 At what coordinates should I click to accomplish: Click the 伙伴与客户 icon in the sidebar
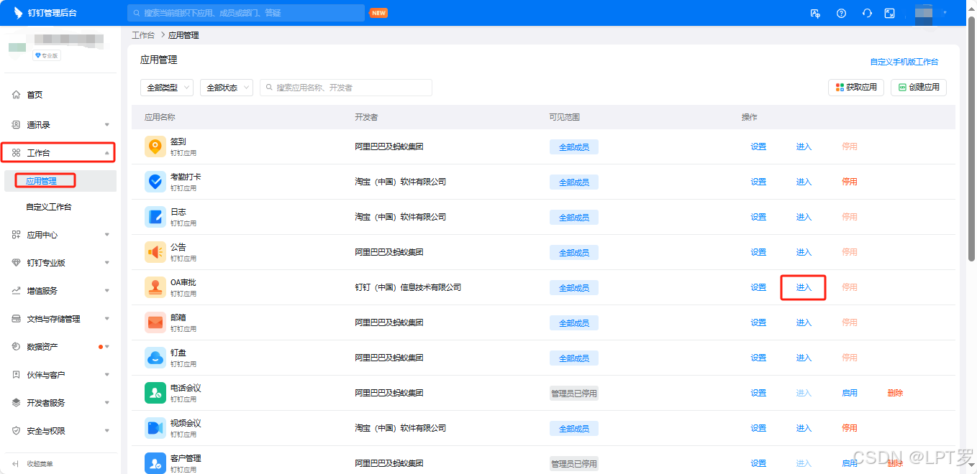pyautogui.click(x=16, y=375)
